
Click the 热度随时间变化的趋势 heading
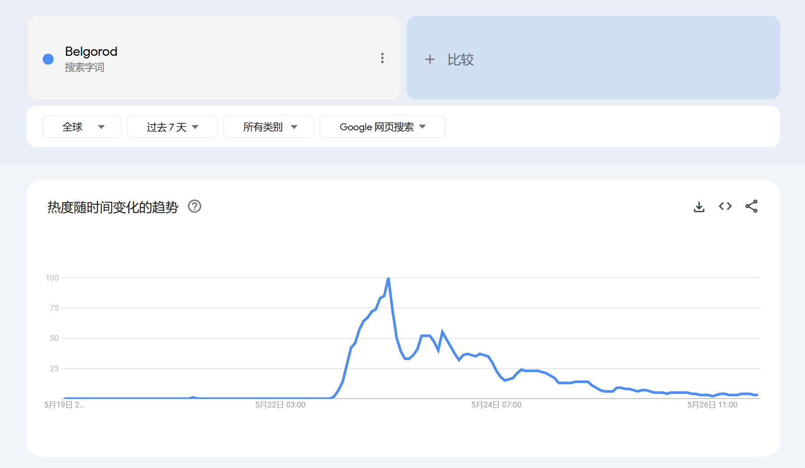coord(113,207)
